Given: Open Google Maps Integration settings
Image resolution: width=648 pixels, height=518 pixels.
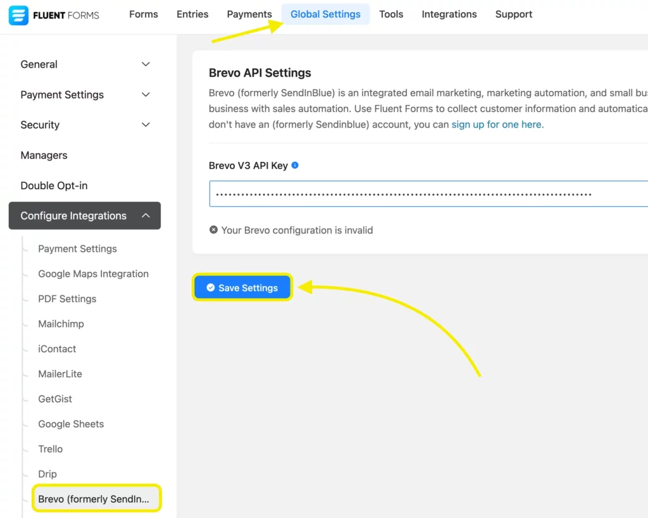Looking at the screenshot, I should 94,274.
